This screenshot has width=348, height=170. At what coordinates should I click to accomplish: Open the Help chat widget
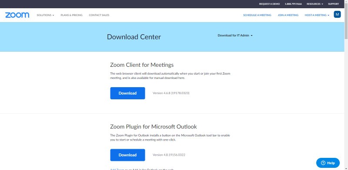[328, 163]
